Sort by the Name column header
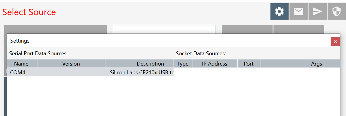Screen dimensions: 346x116 (22, 64)
